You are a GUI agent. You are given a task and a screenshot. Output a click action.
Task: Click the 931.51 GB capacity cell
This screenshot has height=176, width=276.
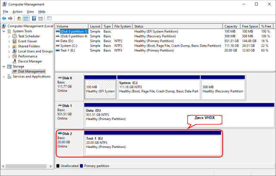coord(232,41)
